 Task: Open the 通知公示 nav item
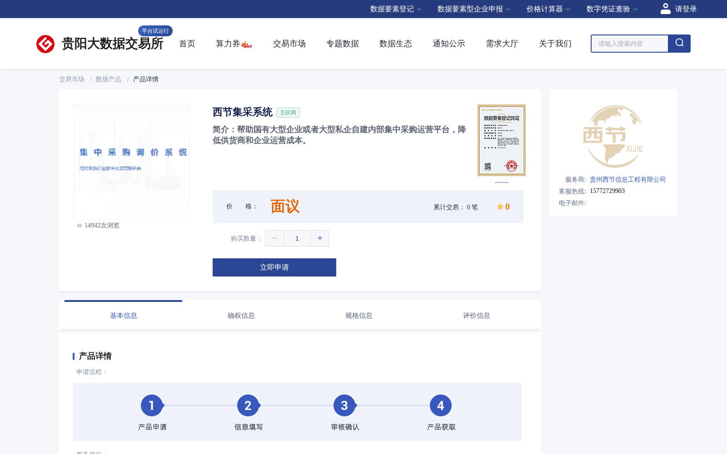(449, 44)
